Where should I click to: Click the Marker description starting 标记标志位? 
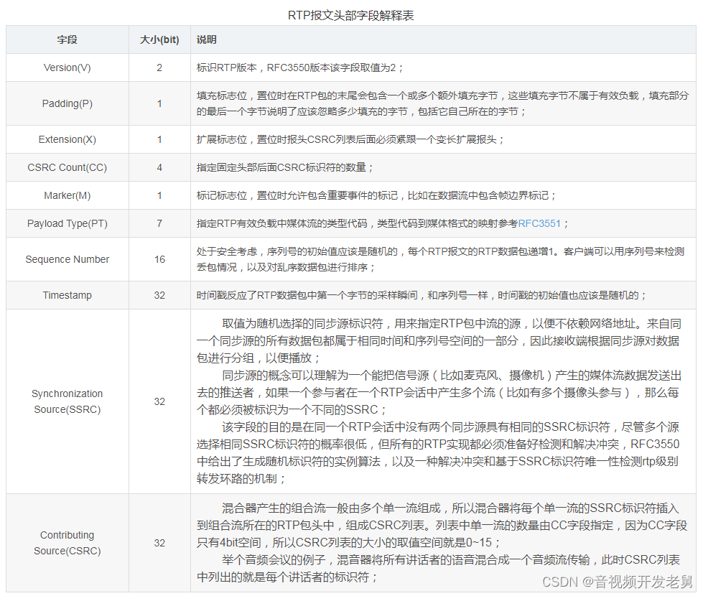376,195
